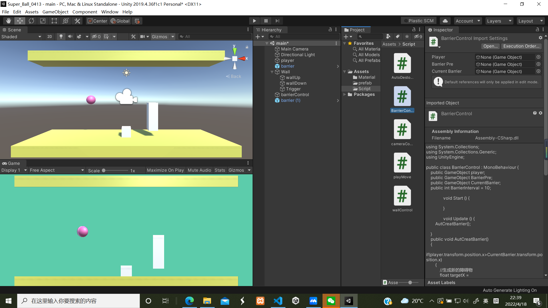This screenshot has width=548, height=308.
Task: Click the Hierarchy search field
Action: [304, 37]
